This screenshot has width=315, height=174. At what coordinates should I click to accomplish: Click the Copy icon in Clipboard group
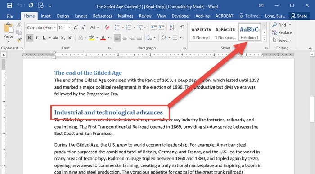(x=19, y=32)
